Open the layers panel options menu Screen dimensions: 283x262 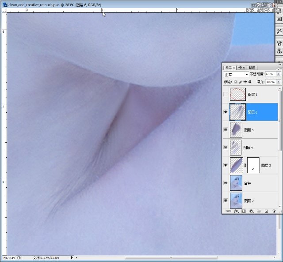[279, 69]
